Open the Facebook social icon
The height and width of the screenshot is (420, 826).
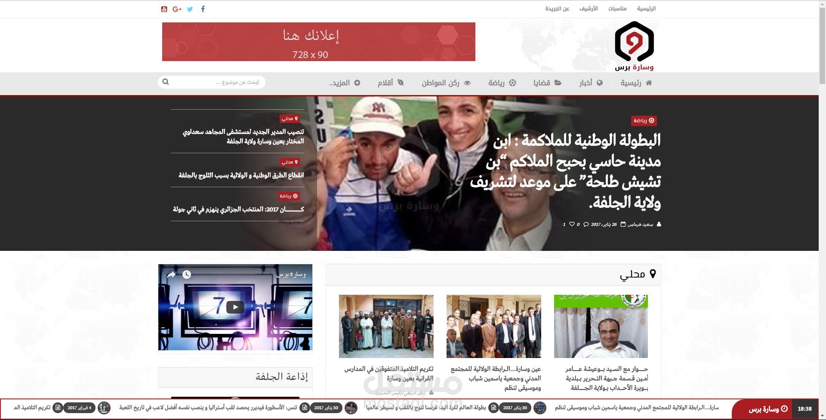pos(203,9)
